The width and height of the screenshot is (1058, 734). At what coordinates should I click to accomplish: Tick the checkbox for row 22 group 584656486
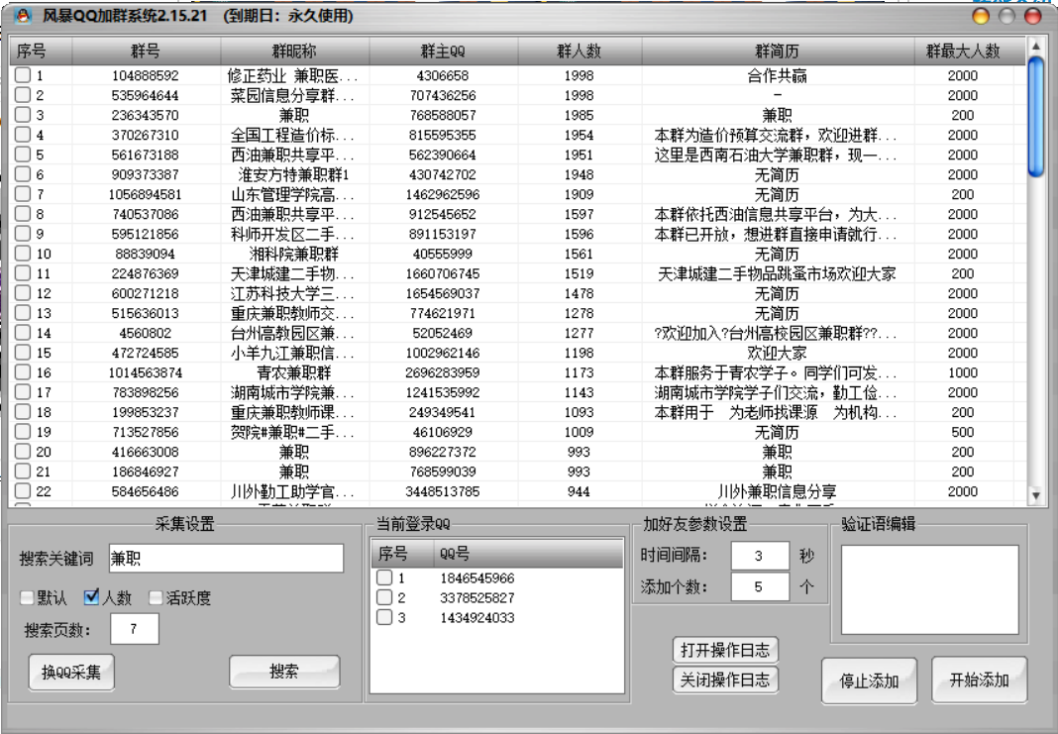(x=23, y=491)
